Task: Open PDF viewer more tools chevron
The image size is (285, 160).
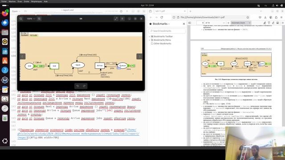Action: tap(283, 23)
